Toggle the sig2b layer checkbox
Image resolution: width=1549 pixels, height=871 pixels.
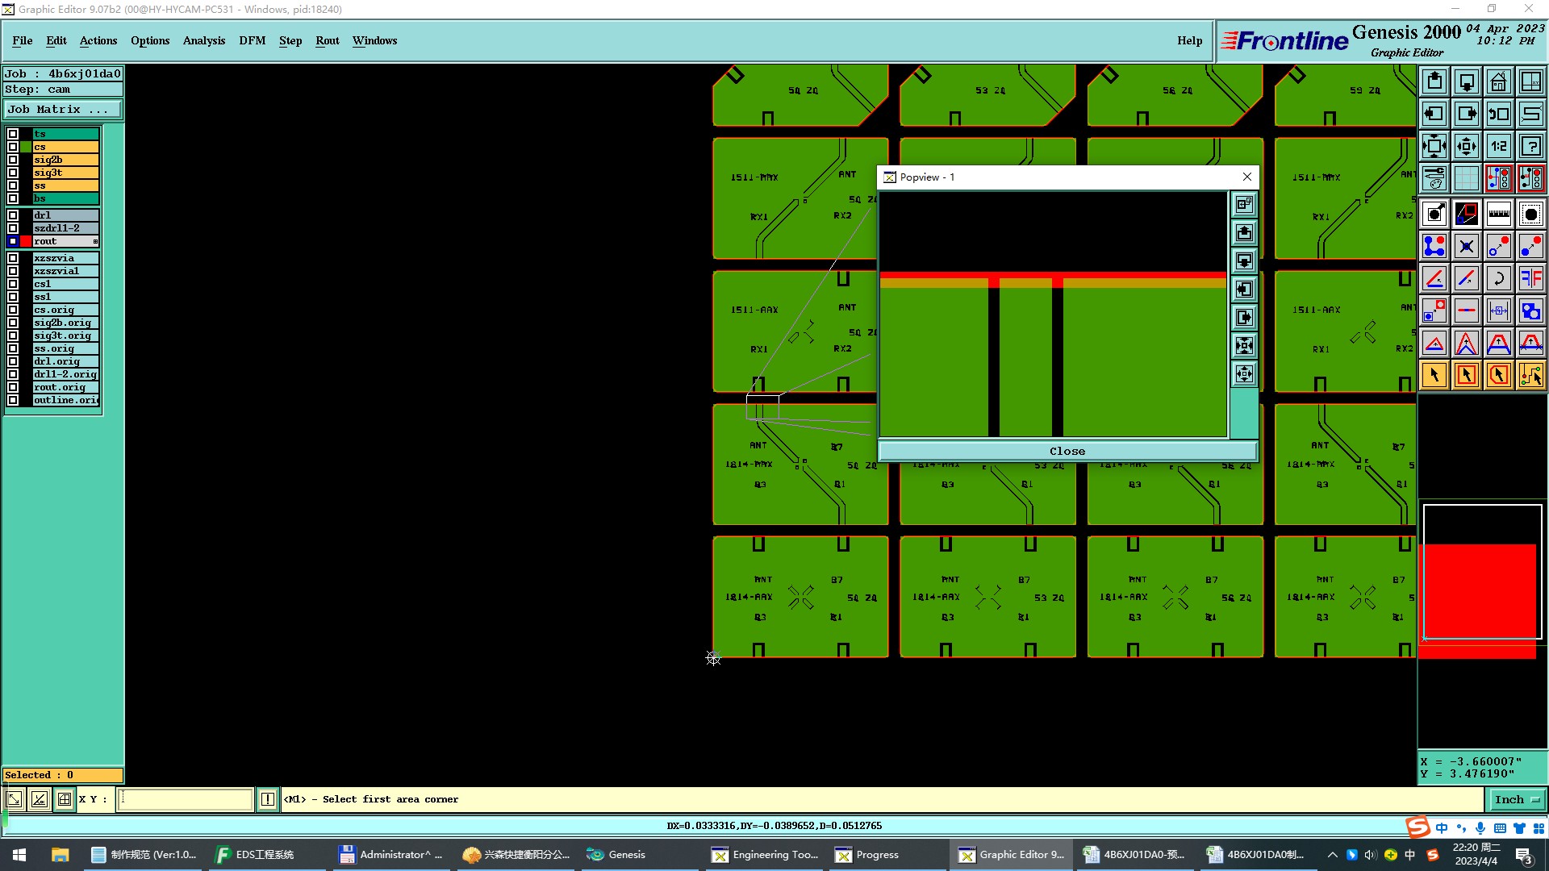(x=13, y=160)
